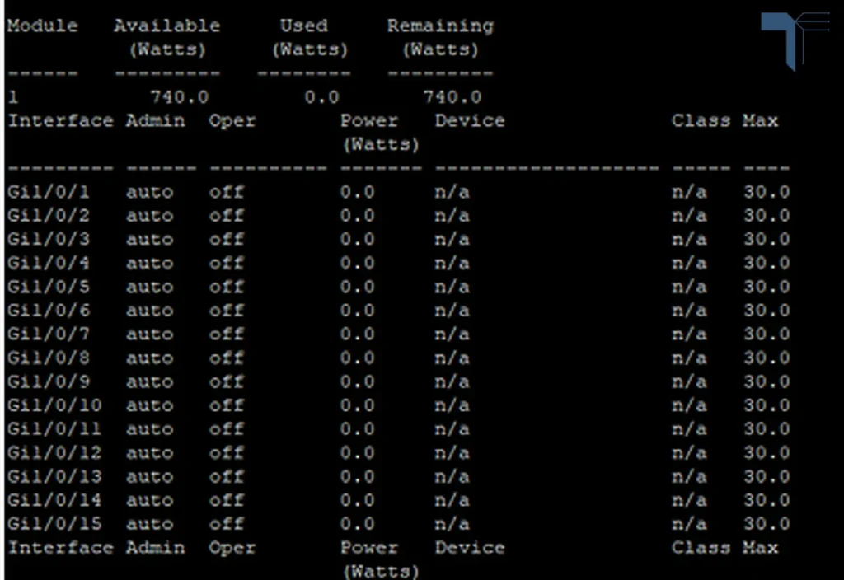Click the top Admin column header
Screen dimensions: 844x580
point(155,120)
